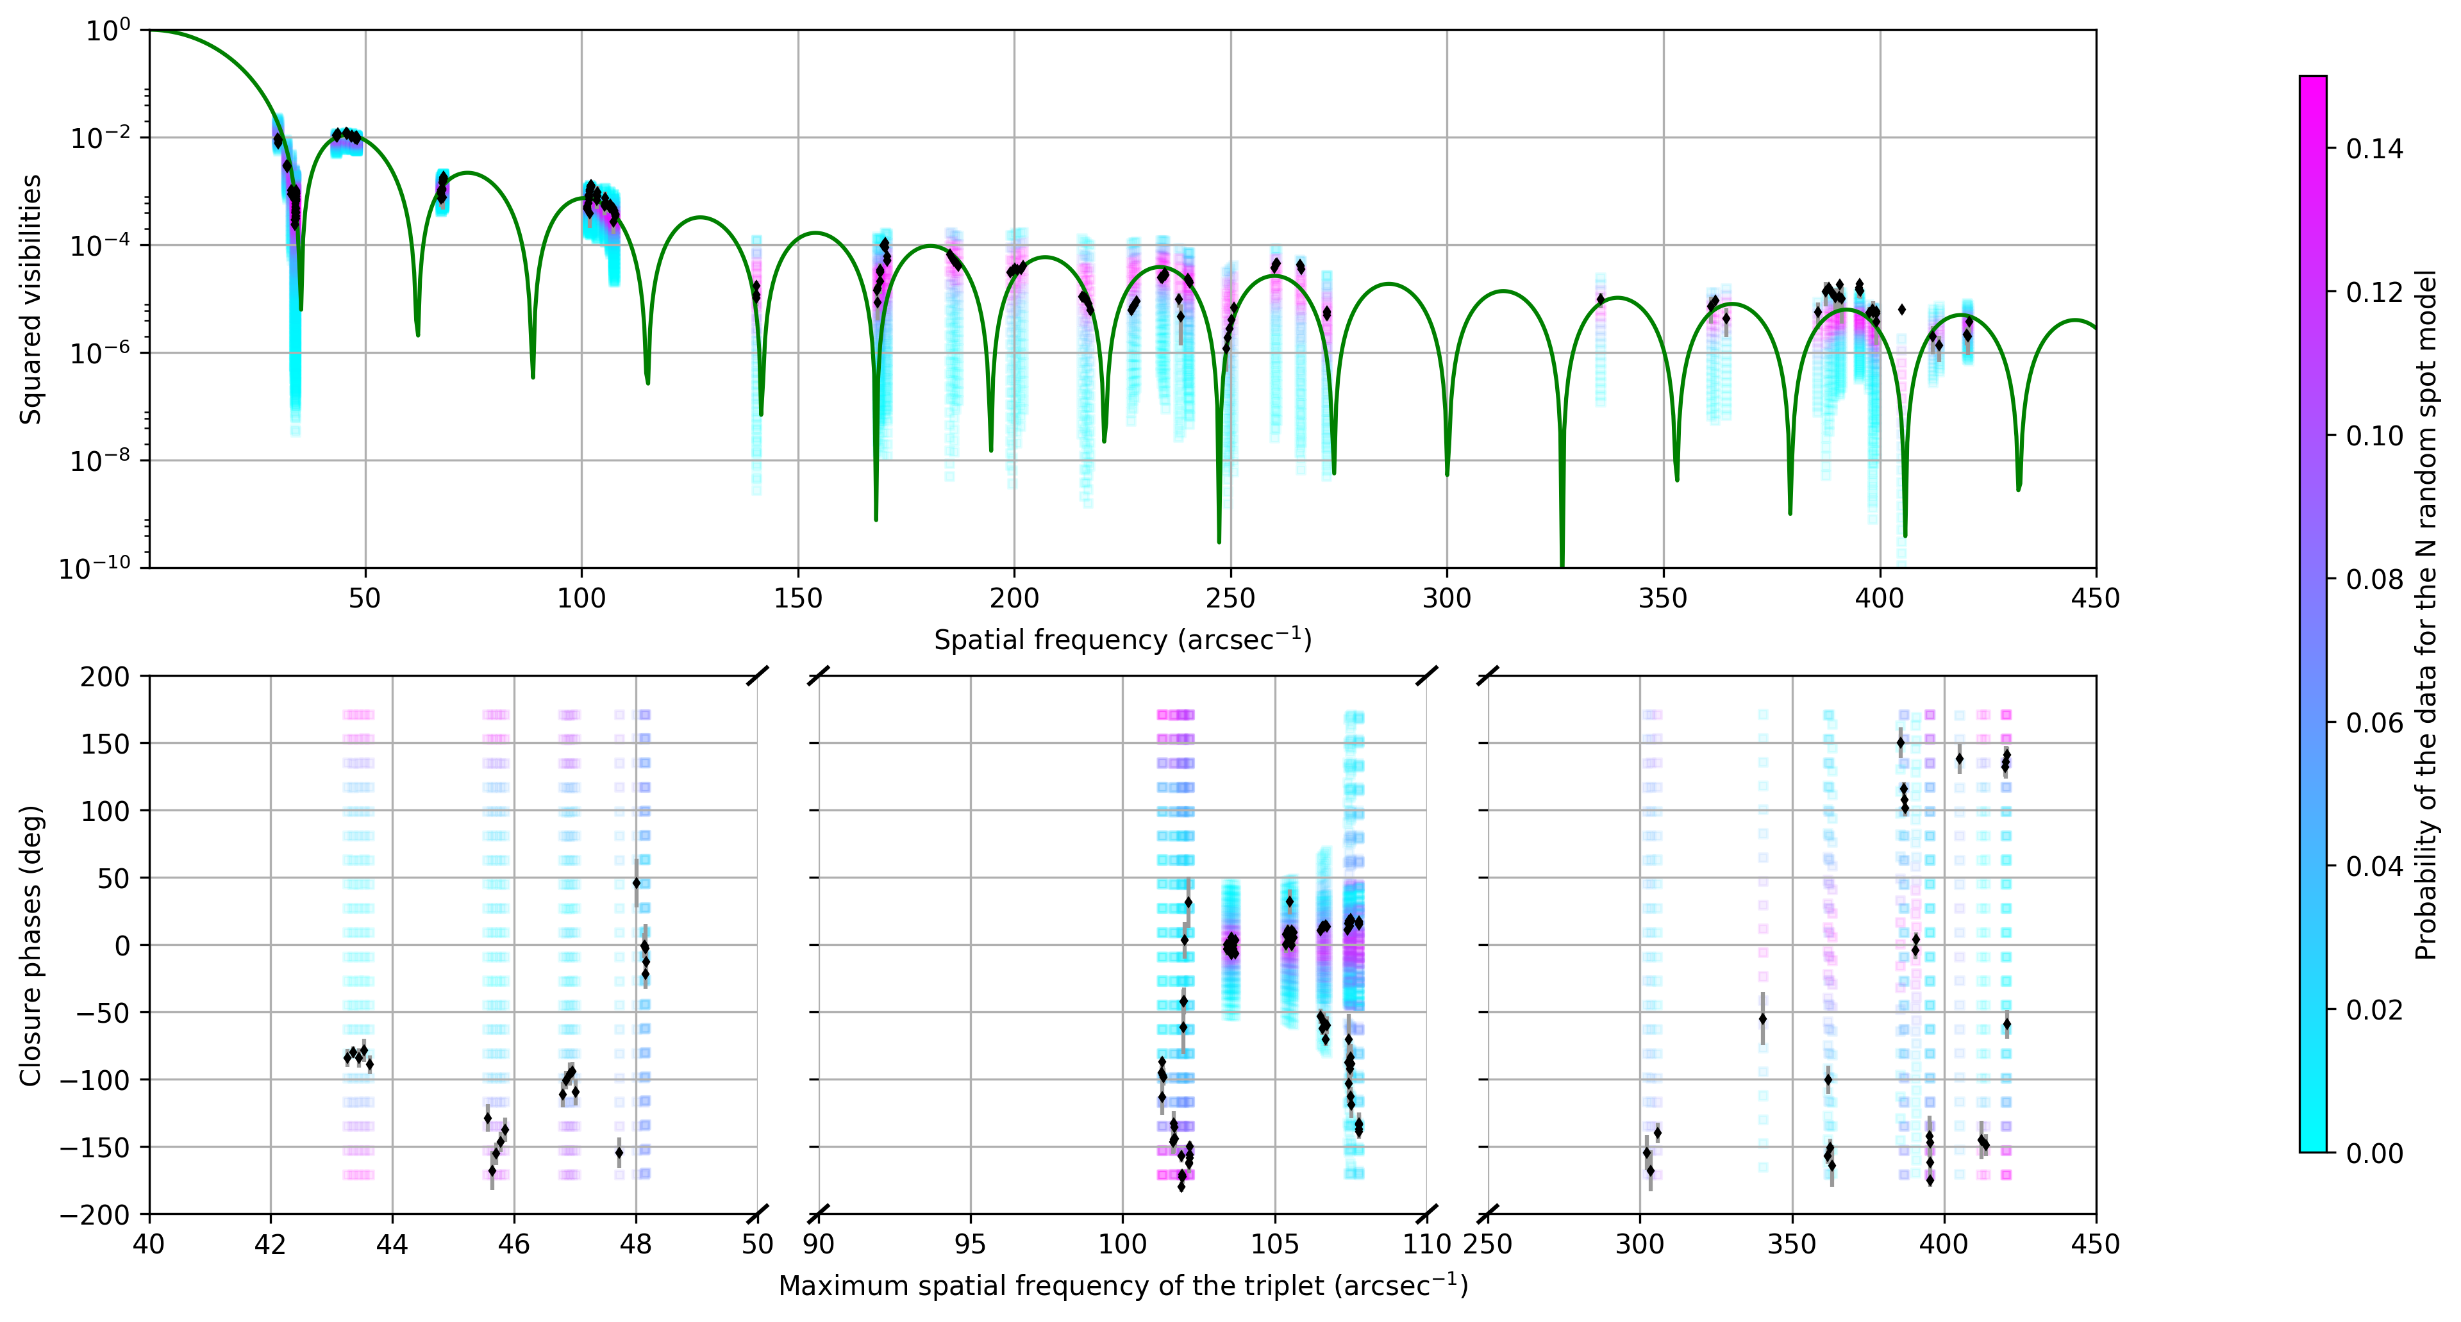Screen dimensions: 2461x1322
Task: Click tick 200 on the spatial frequency axis
Action: [1014, 599]
